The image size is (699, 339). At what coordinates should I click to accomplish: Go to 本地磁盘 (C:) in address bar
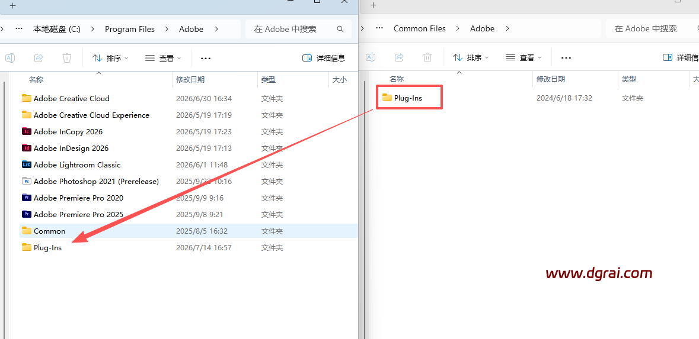coord(57,30)
